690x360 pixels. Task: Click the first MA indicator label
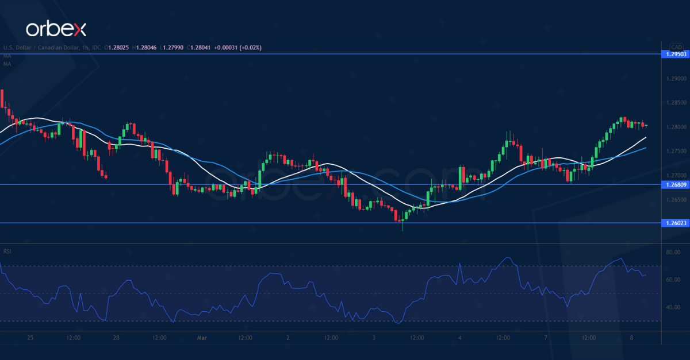7,56
